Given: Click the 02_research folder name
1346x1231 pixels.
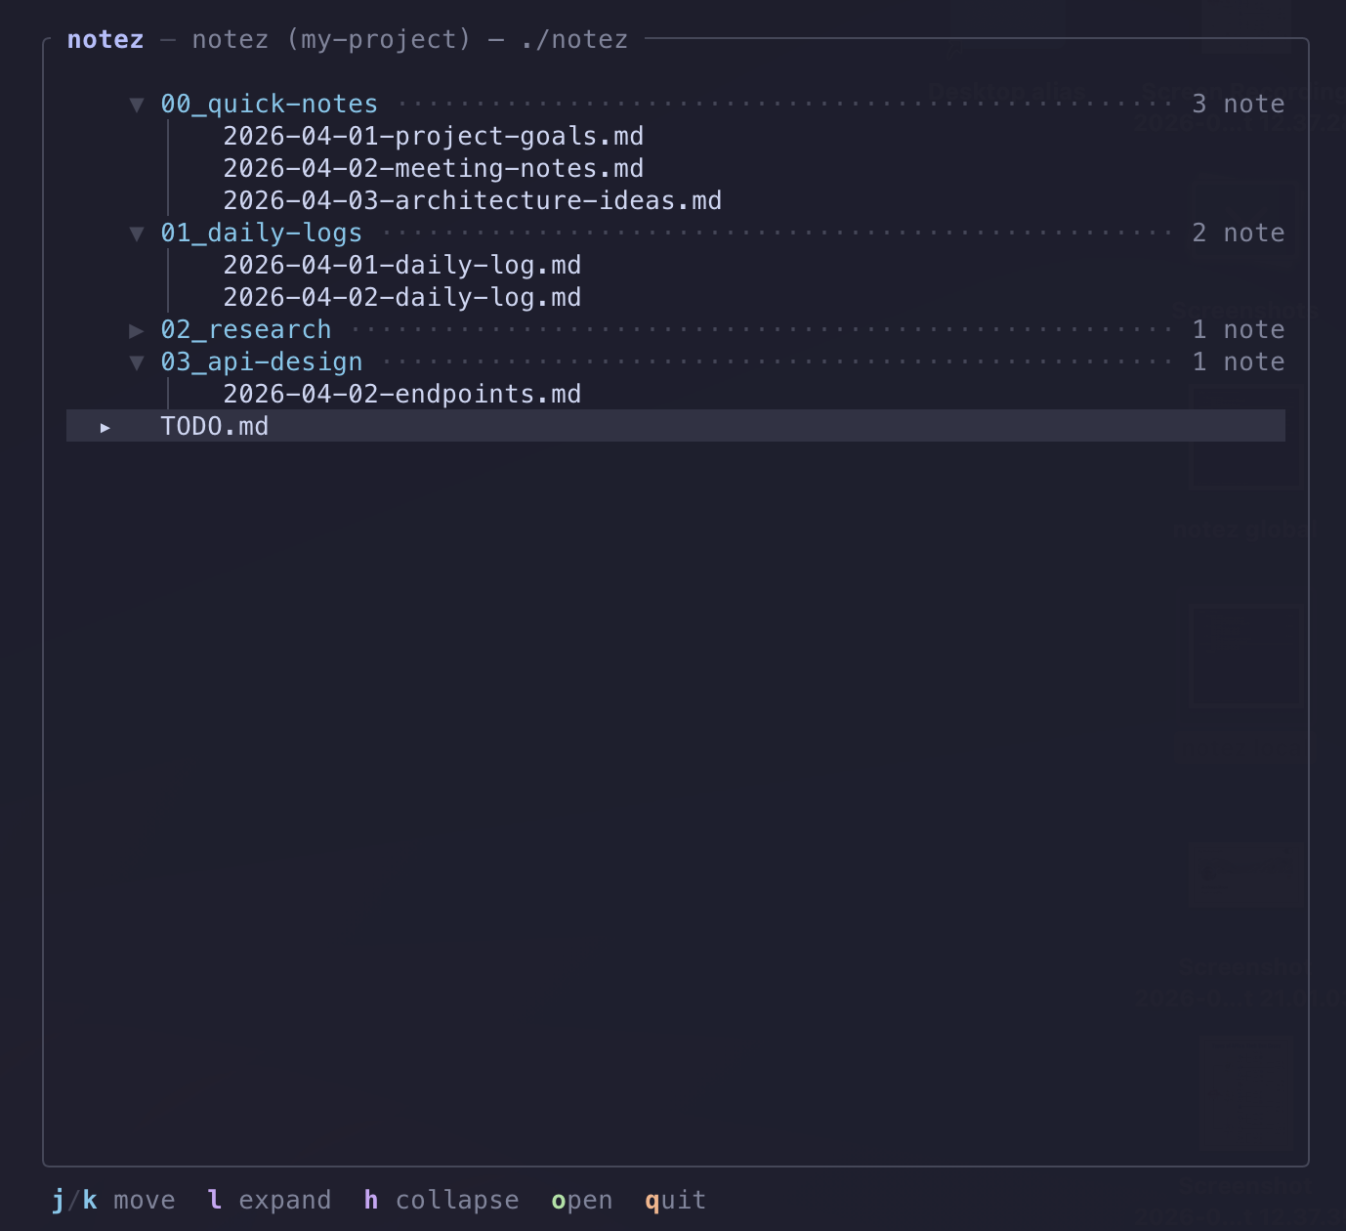Looking at the screenshot, I should (245, 330).
